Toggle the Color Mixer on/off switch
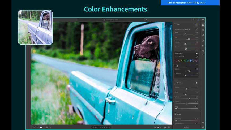The width and height of the screenshot is (231, 130). click(197, 53)
